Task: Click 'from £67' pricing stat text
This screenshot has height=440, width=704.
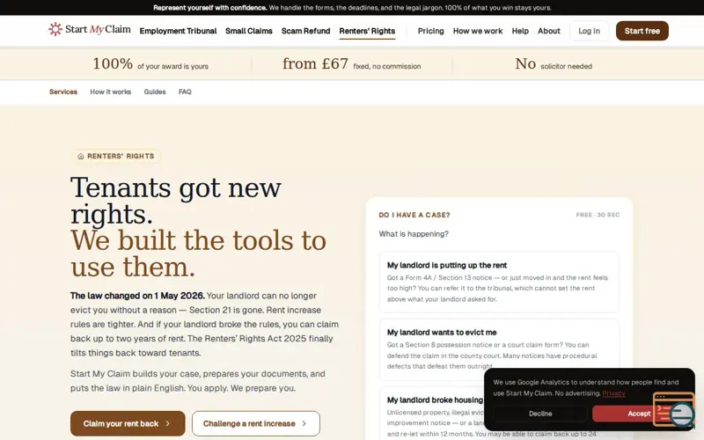Action: (315, 64)
